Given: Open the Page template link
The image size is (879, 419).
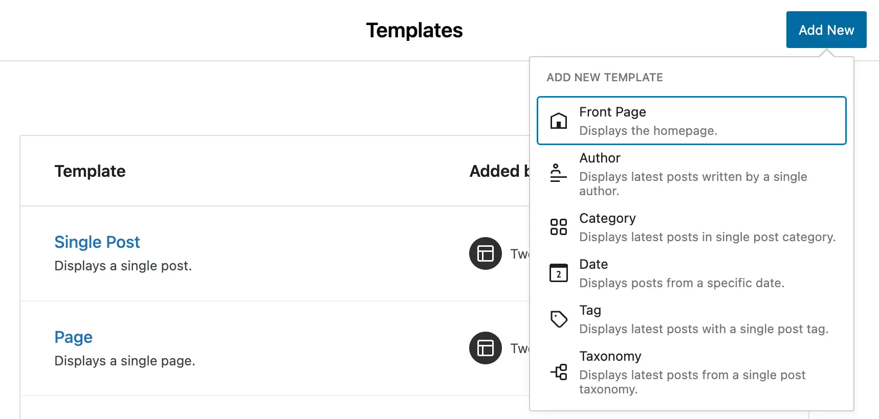Looking at the screenshot, I should 74,337.
